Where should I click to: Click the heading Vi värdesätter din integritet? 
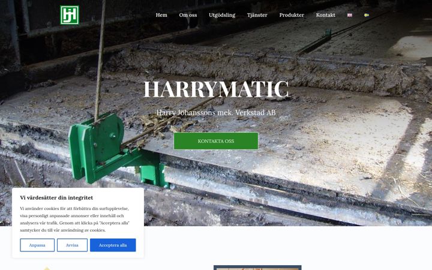[56, 197]
